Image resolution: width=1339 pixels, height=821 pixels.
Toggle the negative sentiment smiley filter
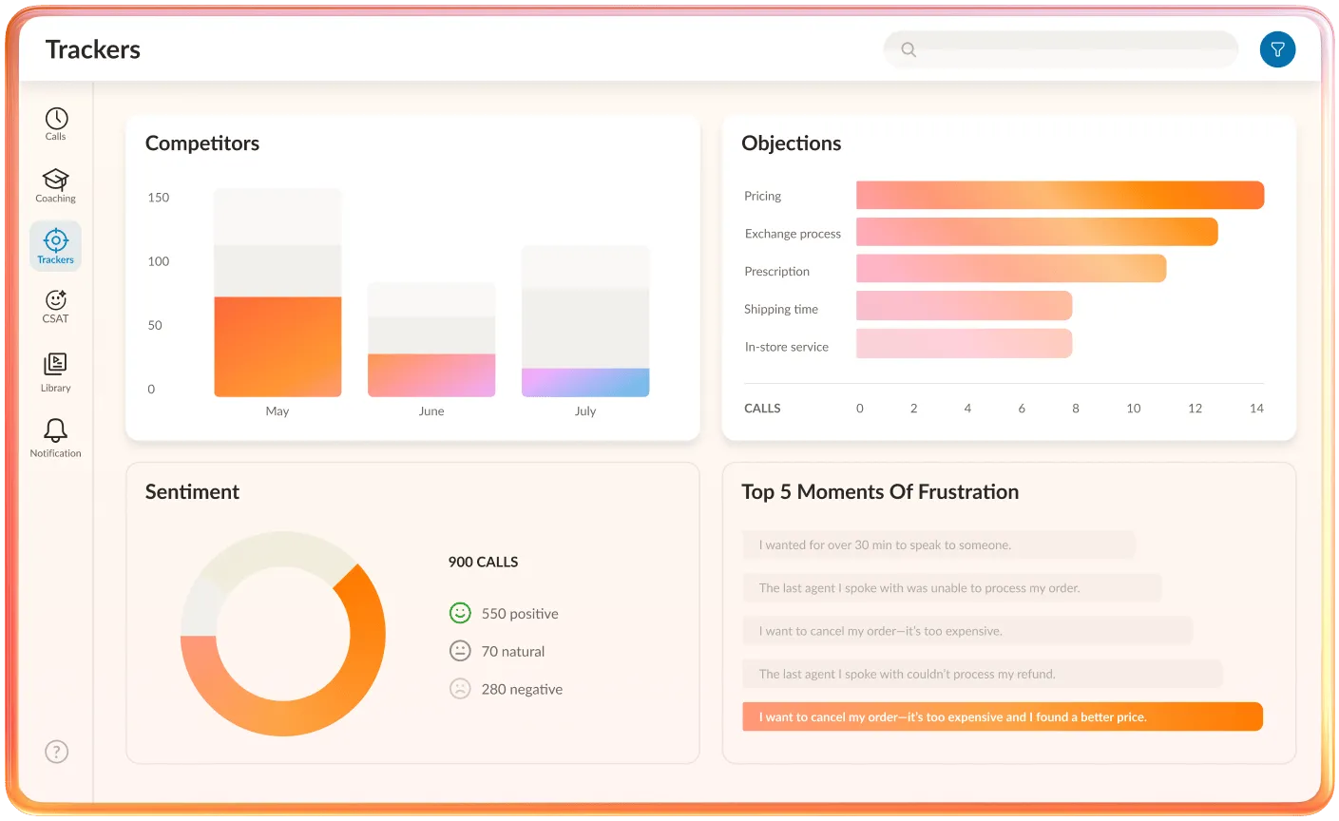[x=460, y=689]
